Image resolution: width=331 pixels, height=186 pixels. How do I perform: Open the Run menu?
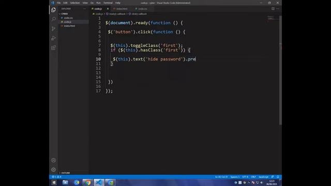pos(98,3)
